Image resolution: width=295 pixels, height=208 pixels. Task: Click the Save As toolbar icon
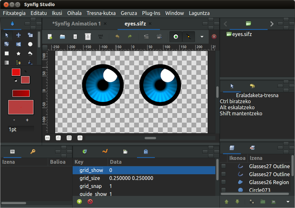(88, 37)
